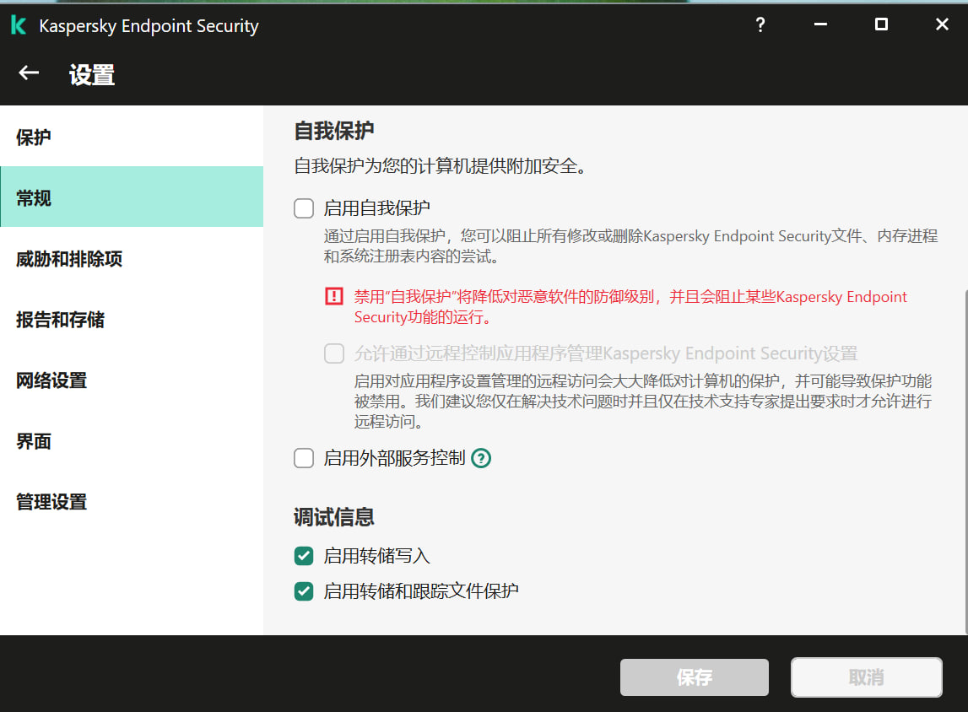Screen dimensions: 968x712
Task: Click the green help icon beside 启用外部服务控制
Action: 481,459
